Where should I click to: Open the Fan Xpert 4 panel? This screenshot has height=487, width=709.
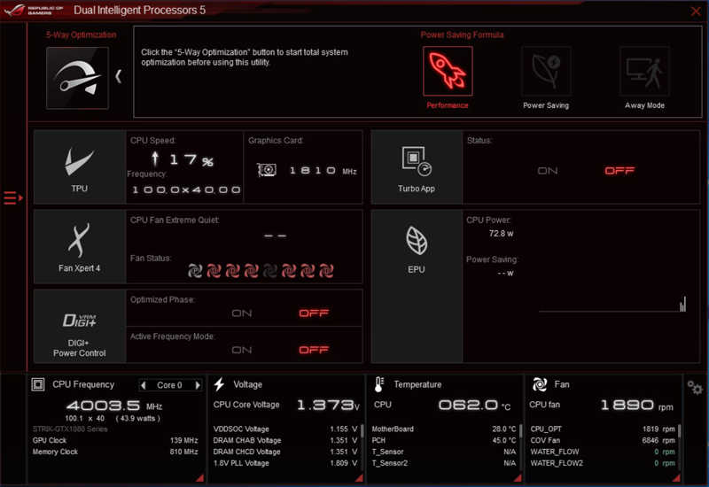[x=80, y=247]
